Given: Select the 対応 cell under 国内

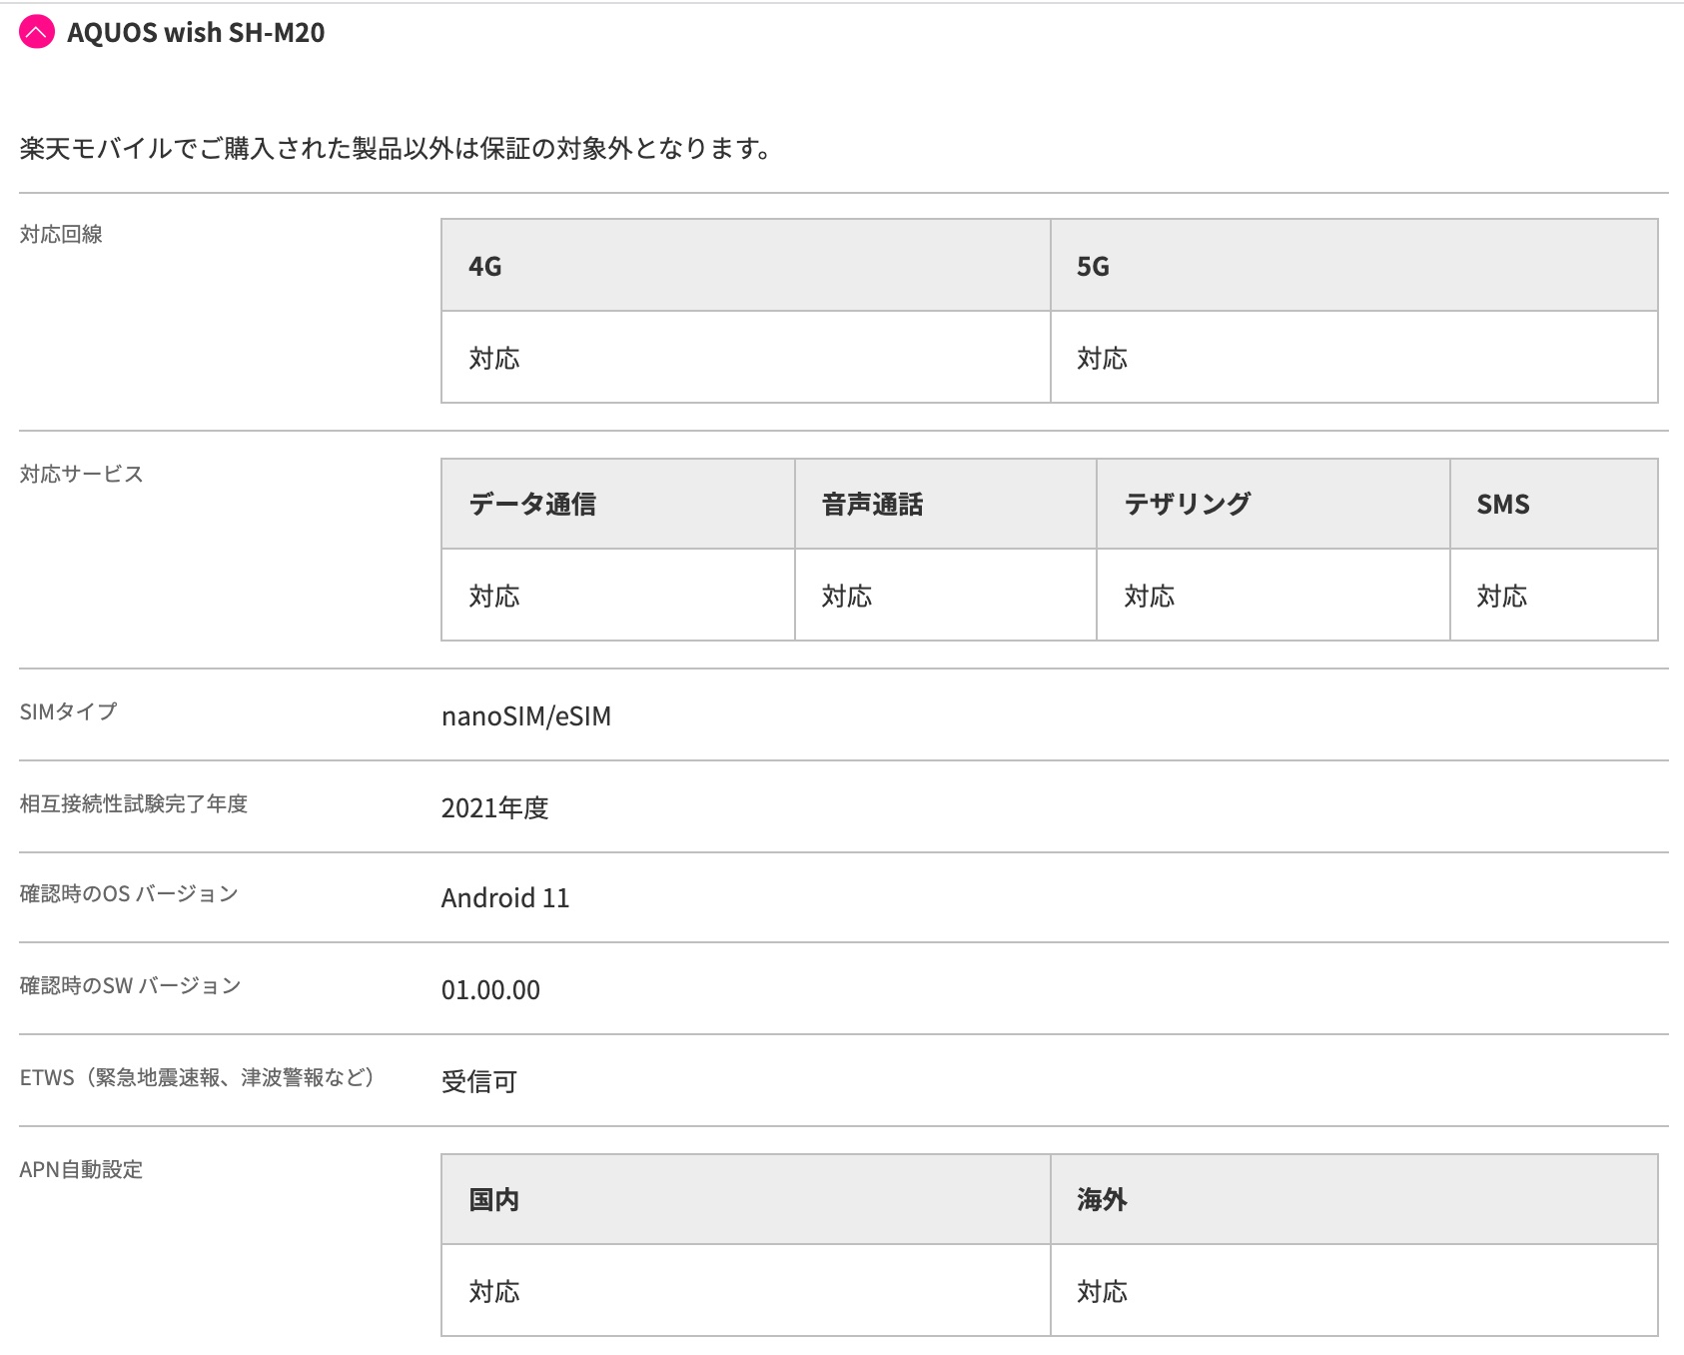Looking at the screenshot, I should (746, 1291).
